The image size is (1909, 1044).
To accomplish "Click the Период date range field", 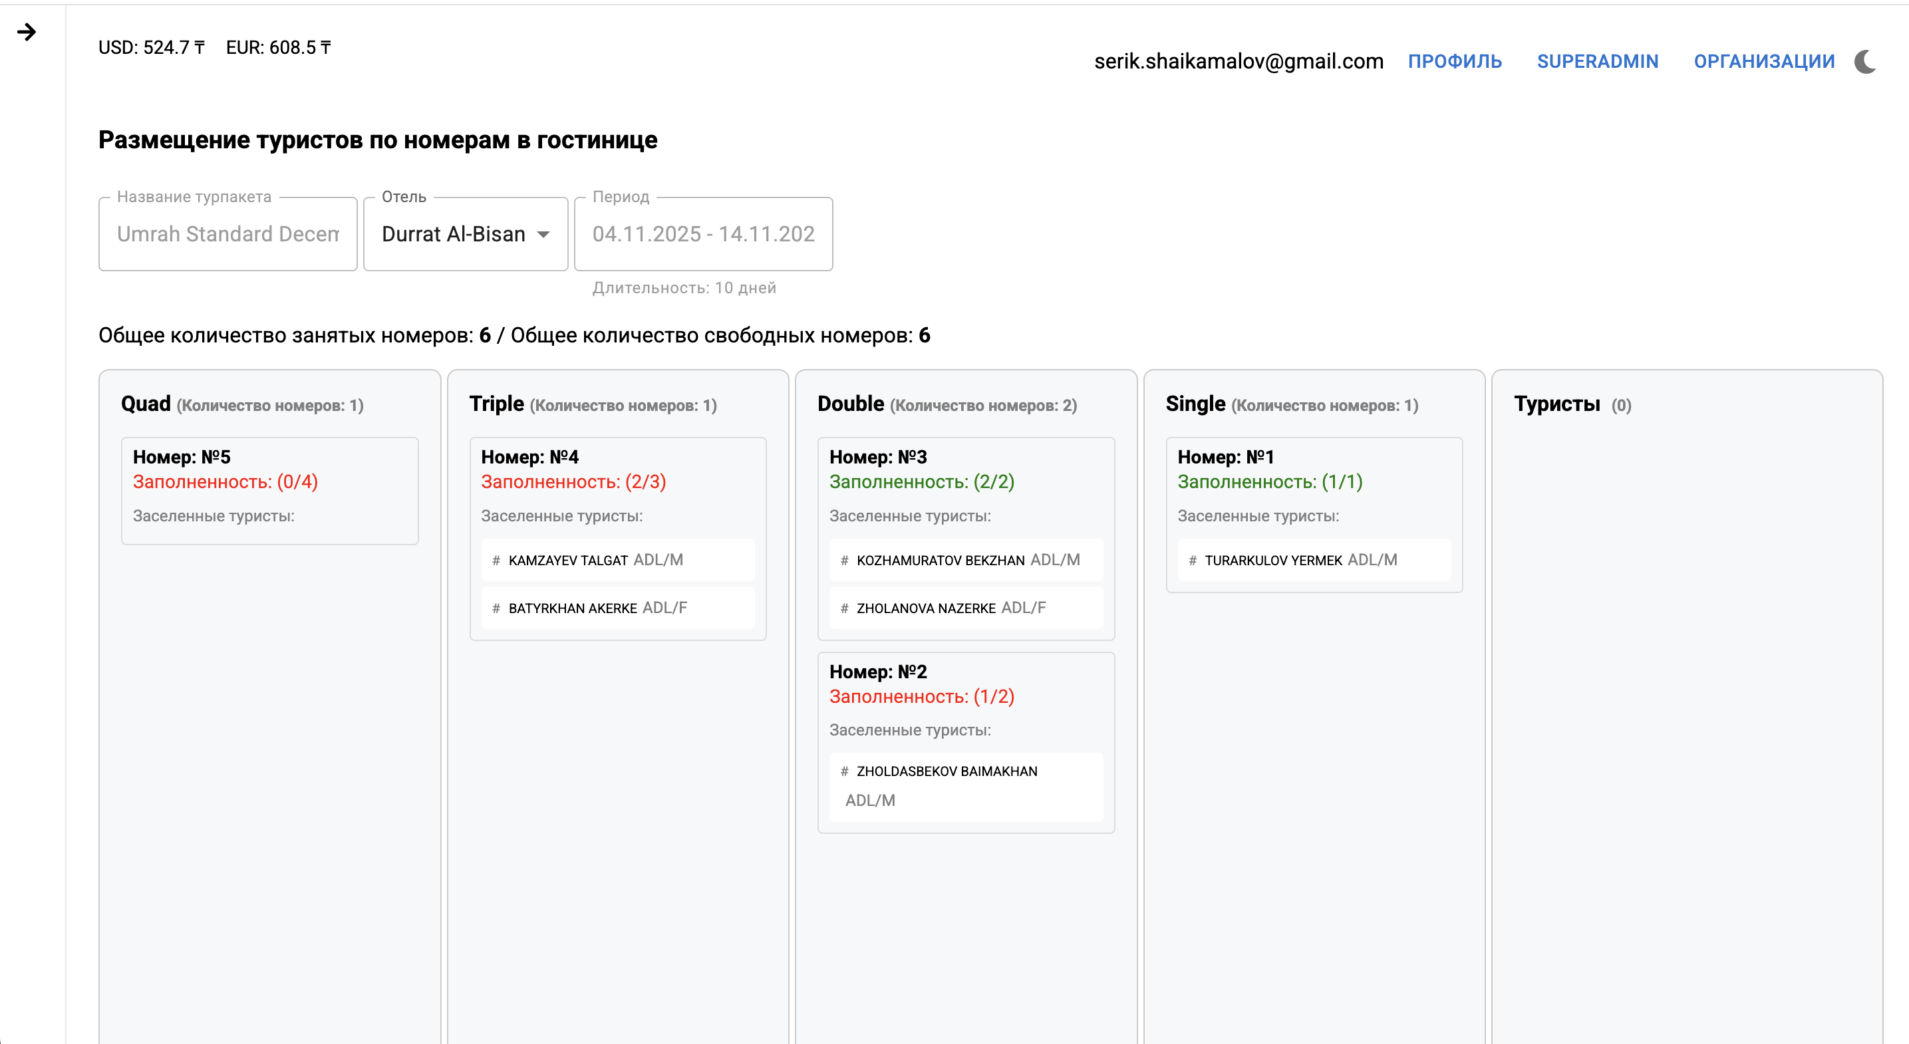I will click(x=702, y=234).
